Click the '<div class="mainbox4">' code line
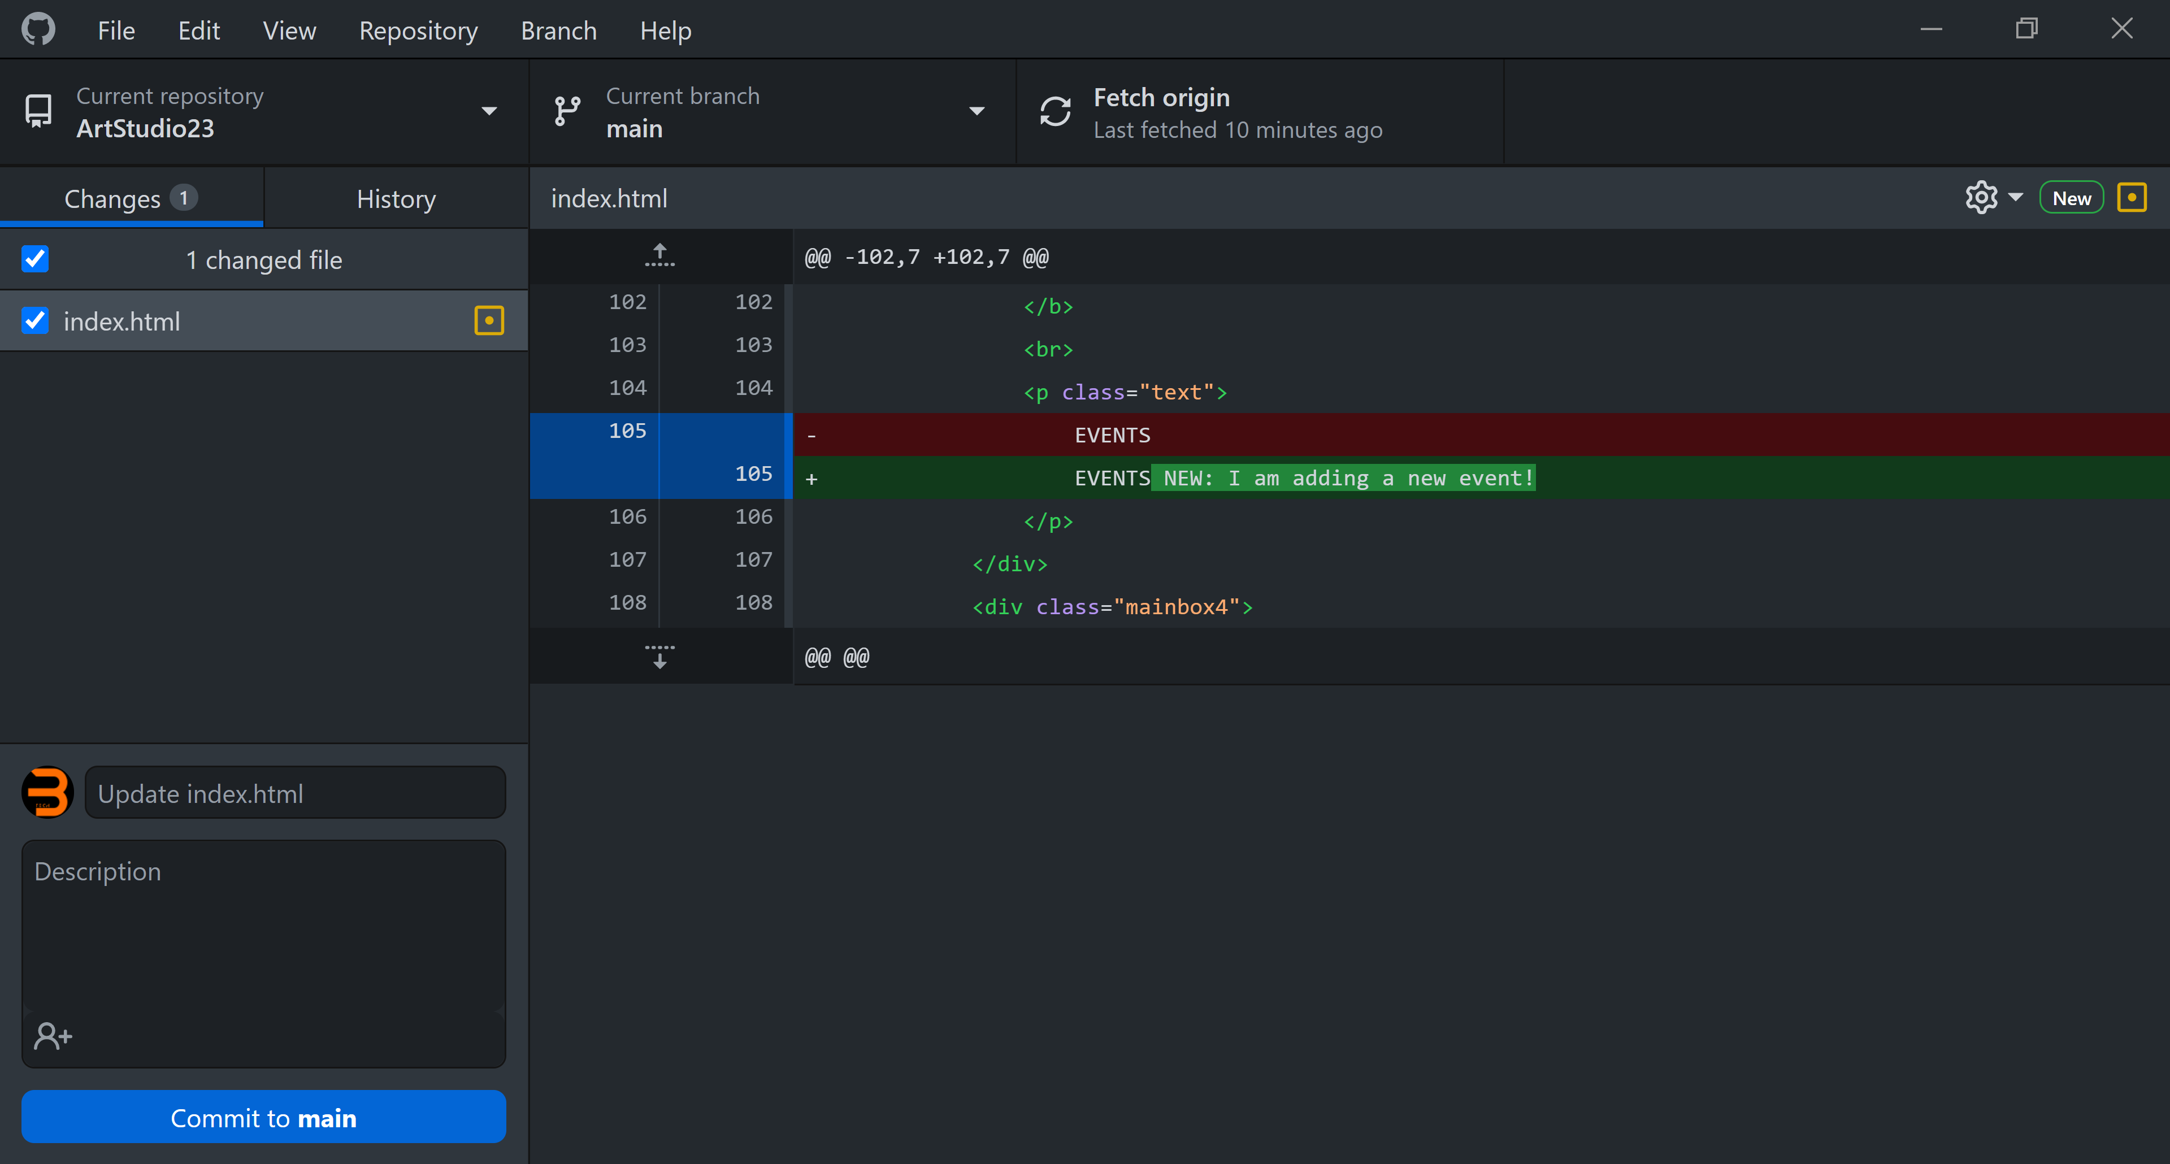Viewport: 2170px width, 1164px height. [x=1113, y=606]
